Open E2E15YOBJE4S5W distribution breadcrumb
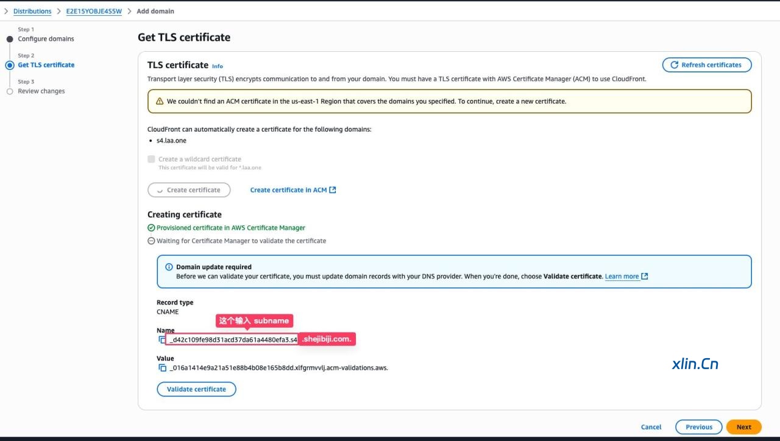 pyautogui.click(x=94, y=12)
